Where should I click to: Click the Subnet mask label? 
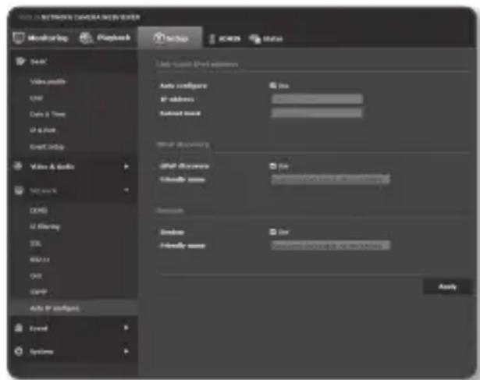180,113
